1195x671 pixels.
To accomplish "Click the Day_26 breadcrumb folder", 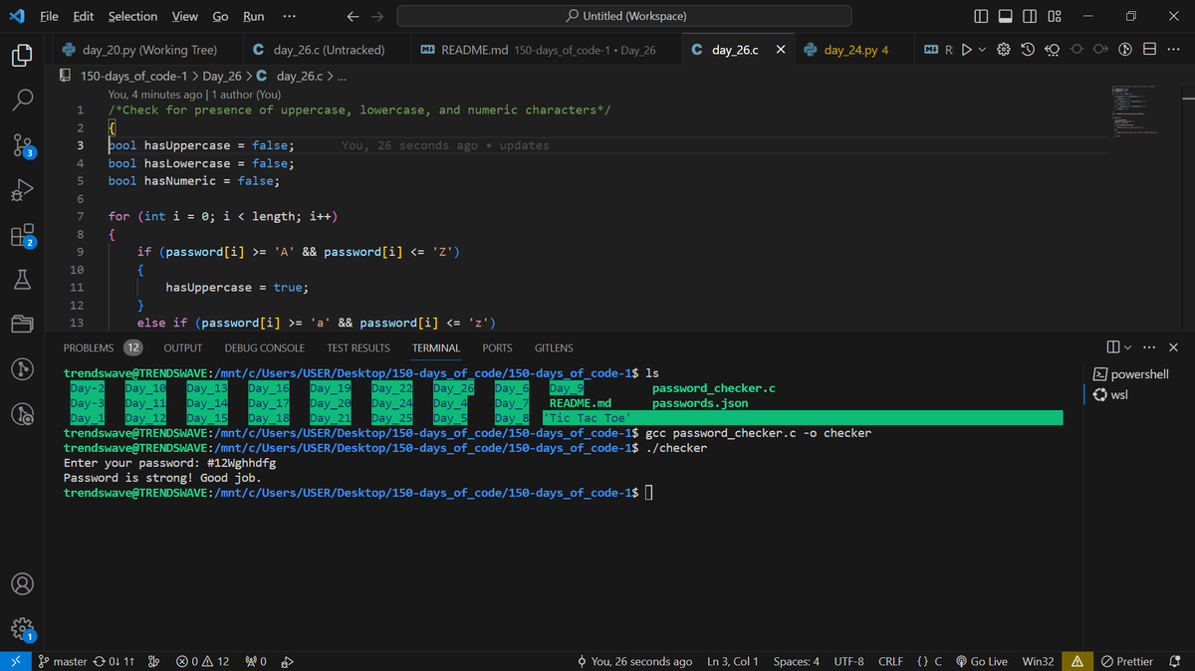I will (x=222, y=77).
